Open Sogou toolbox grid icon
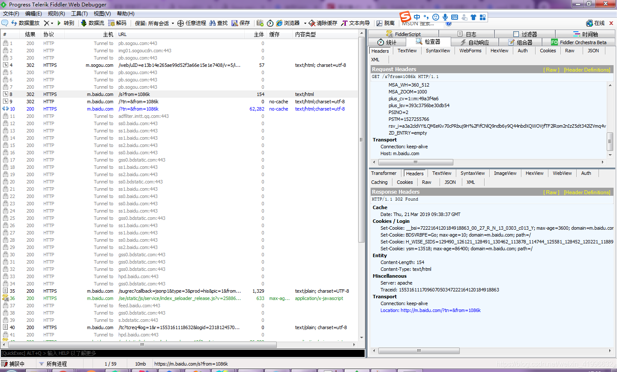This screenshot has height=372, width=617. pos(483,17)
